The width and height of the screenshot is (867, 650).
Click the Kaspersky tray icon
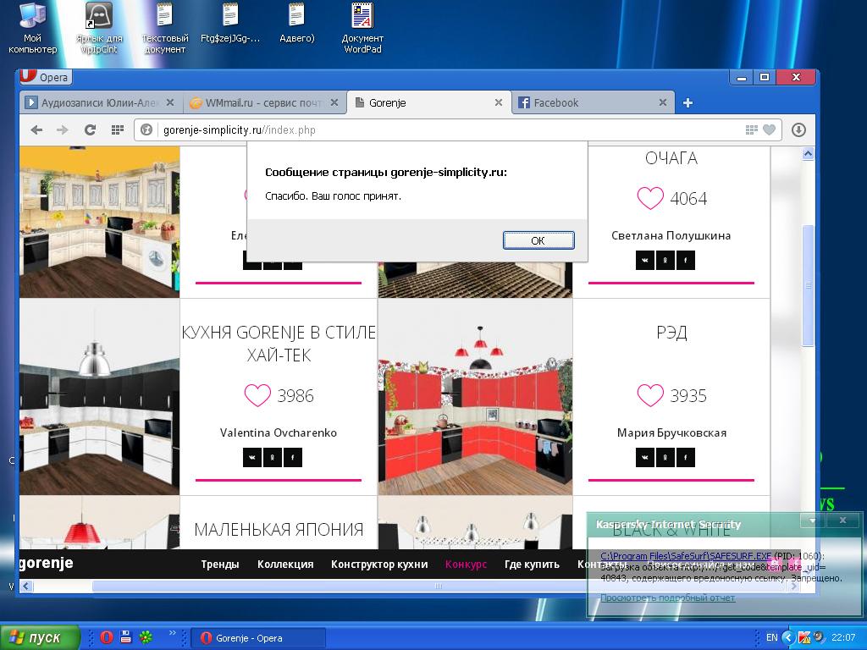tap(804, 637)
